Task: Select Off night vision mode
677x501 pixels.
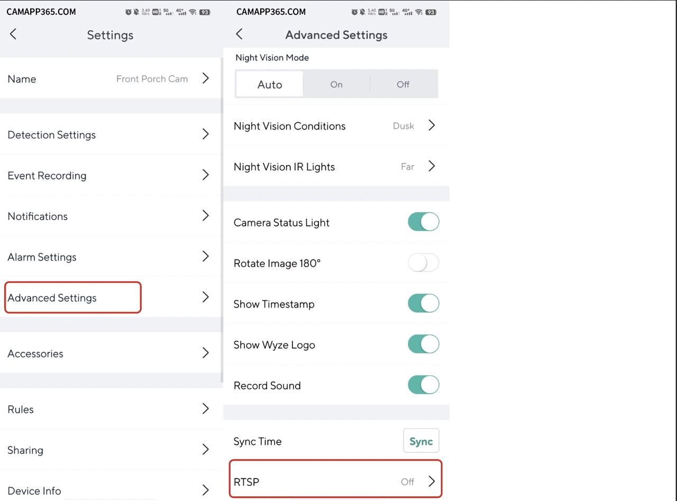Action: [403, 84]
